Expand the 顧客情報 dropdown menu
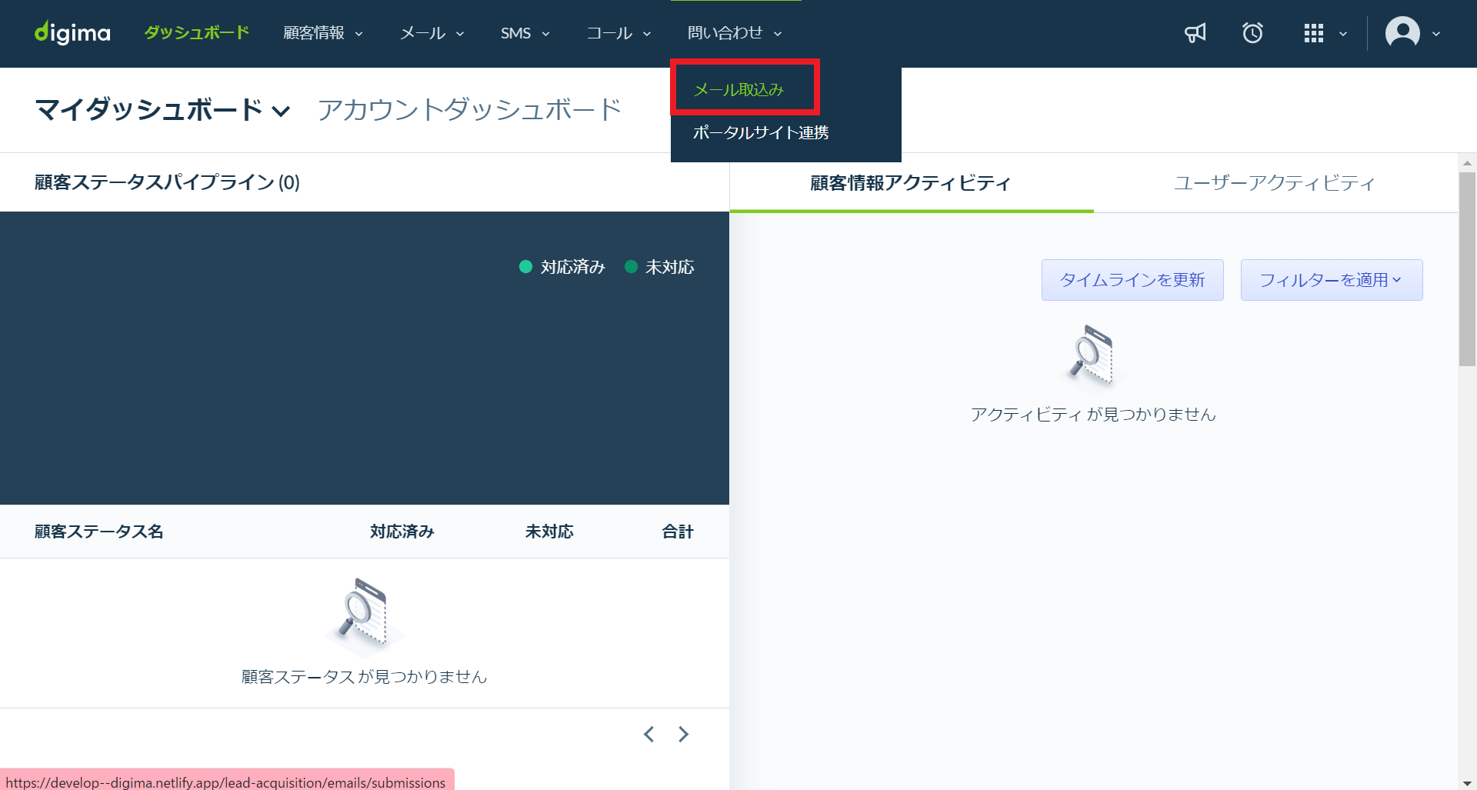The image size is (1477, 790). click(x=323, y=33)
